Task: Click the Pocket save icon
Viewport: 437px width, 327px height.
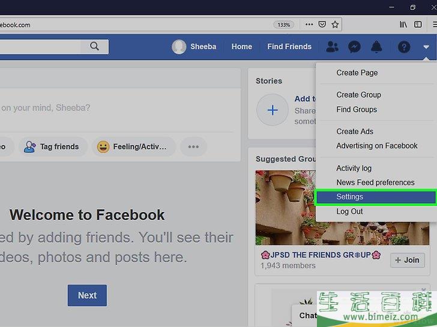Action: click(322, 25)
